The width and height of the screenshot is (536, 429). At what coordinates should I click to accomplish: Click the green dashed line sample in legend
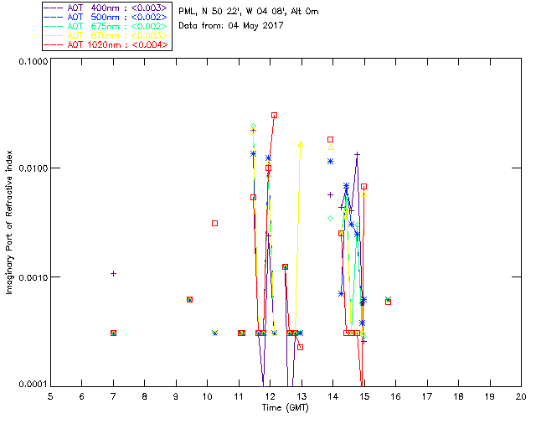click(54, 26)
